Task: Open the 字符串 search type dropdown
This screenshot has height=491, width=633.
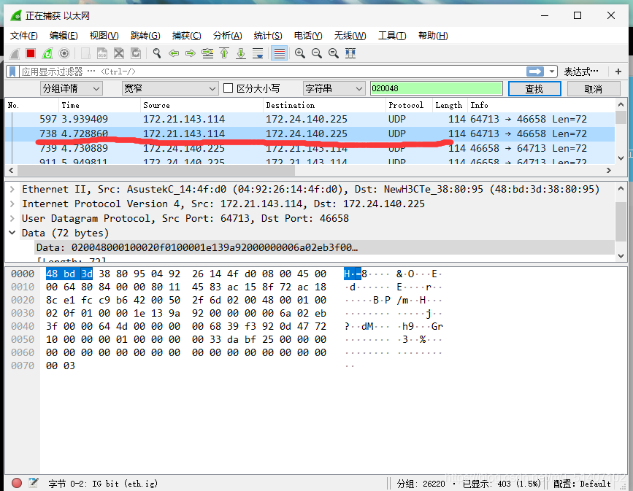Action: pyautogui.click(x=334, y=88)
